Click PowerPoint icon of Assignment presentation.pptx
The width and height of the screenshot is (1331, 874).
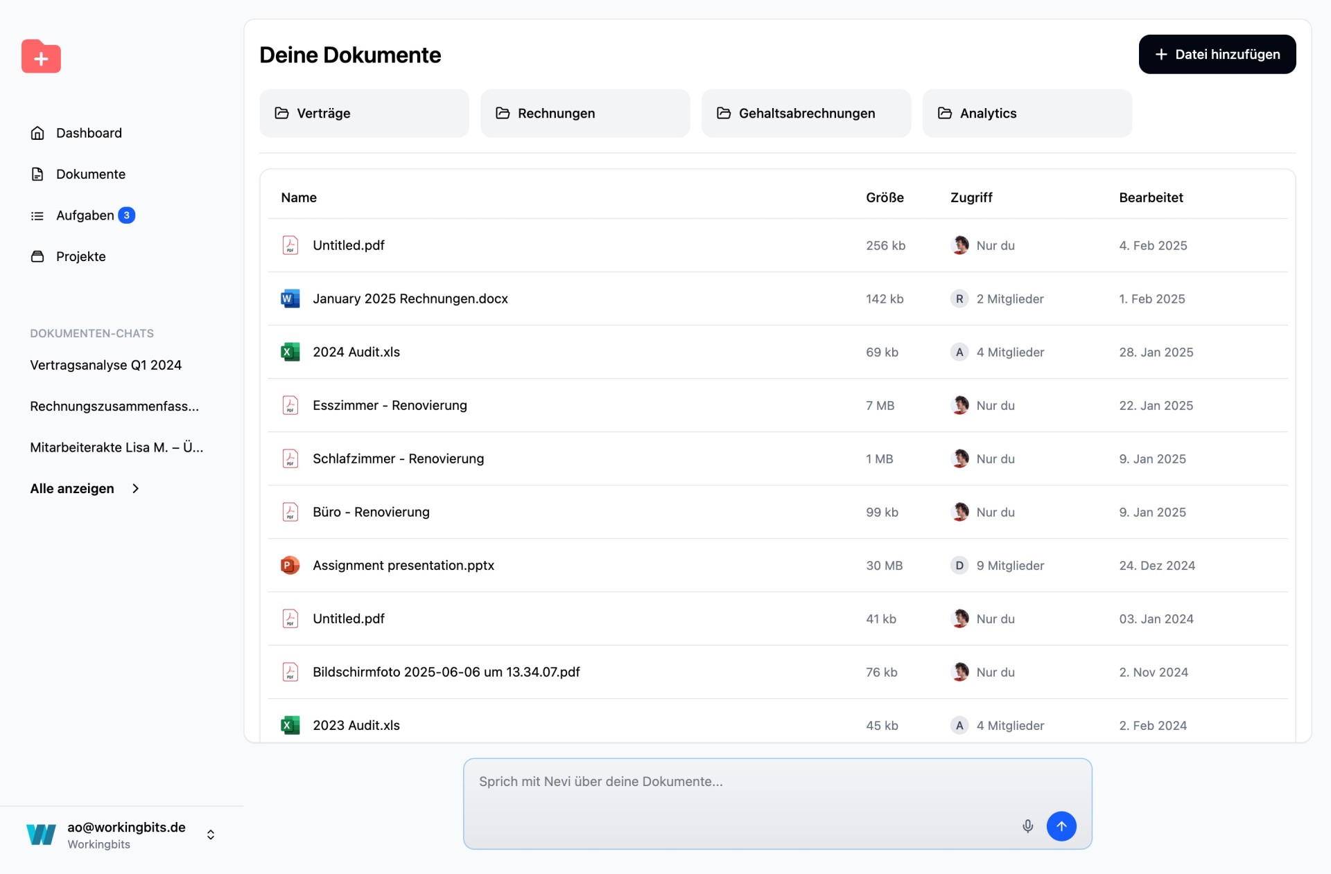click(x=290, y=565)
